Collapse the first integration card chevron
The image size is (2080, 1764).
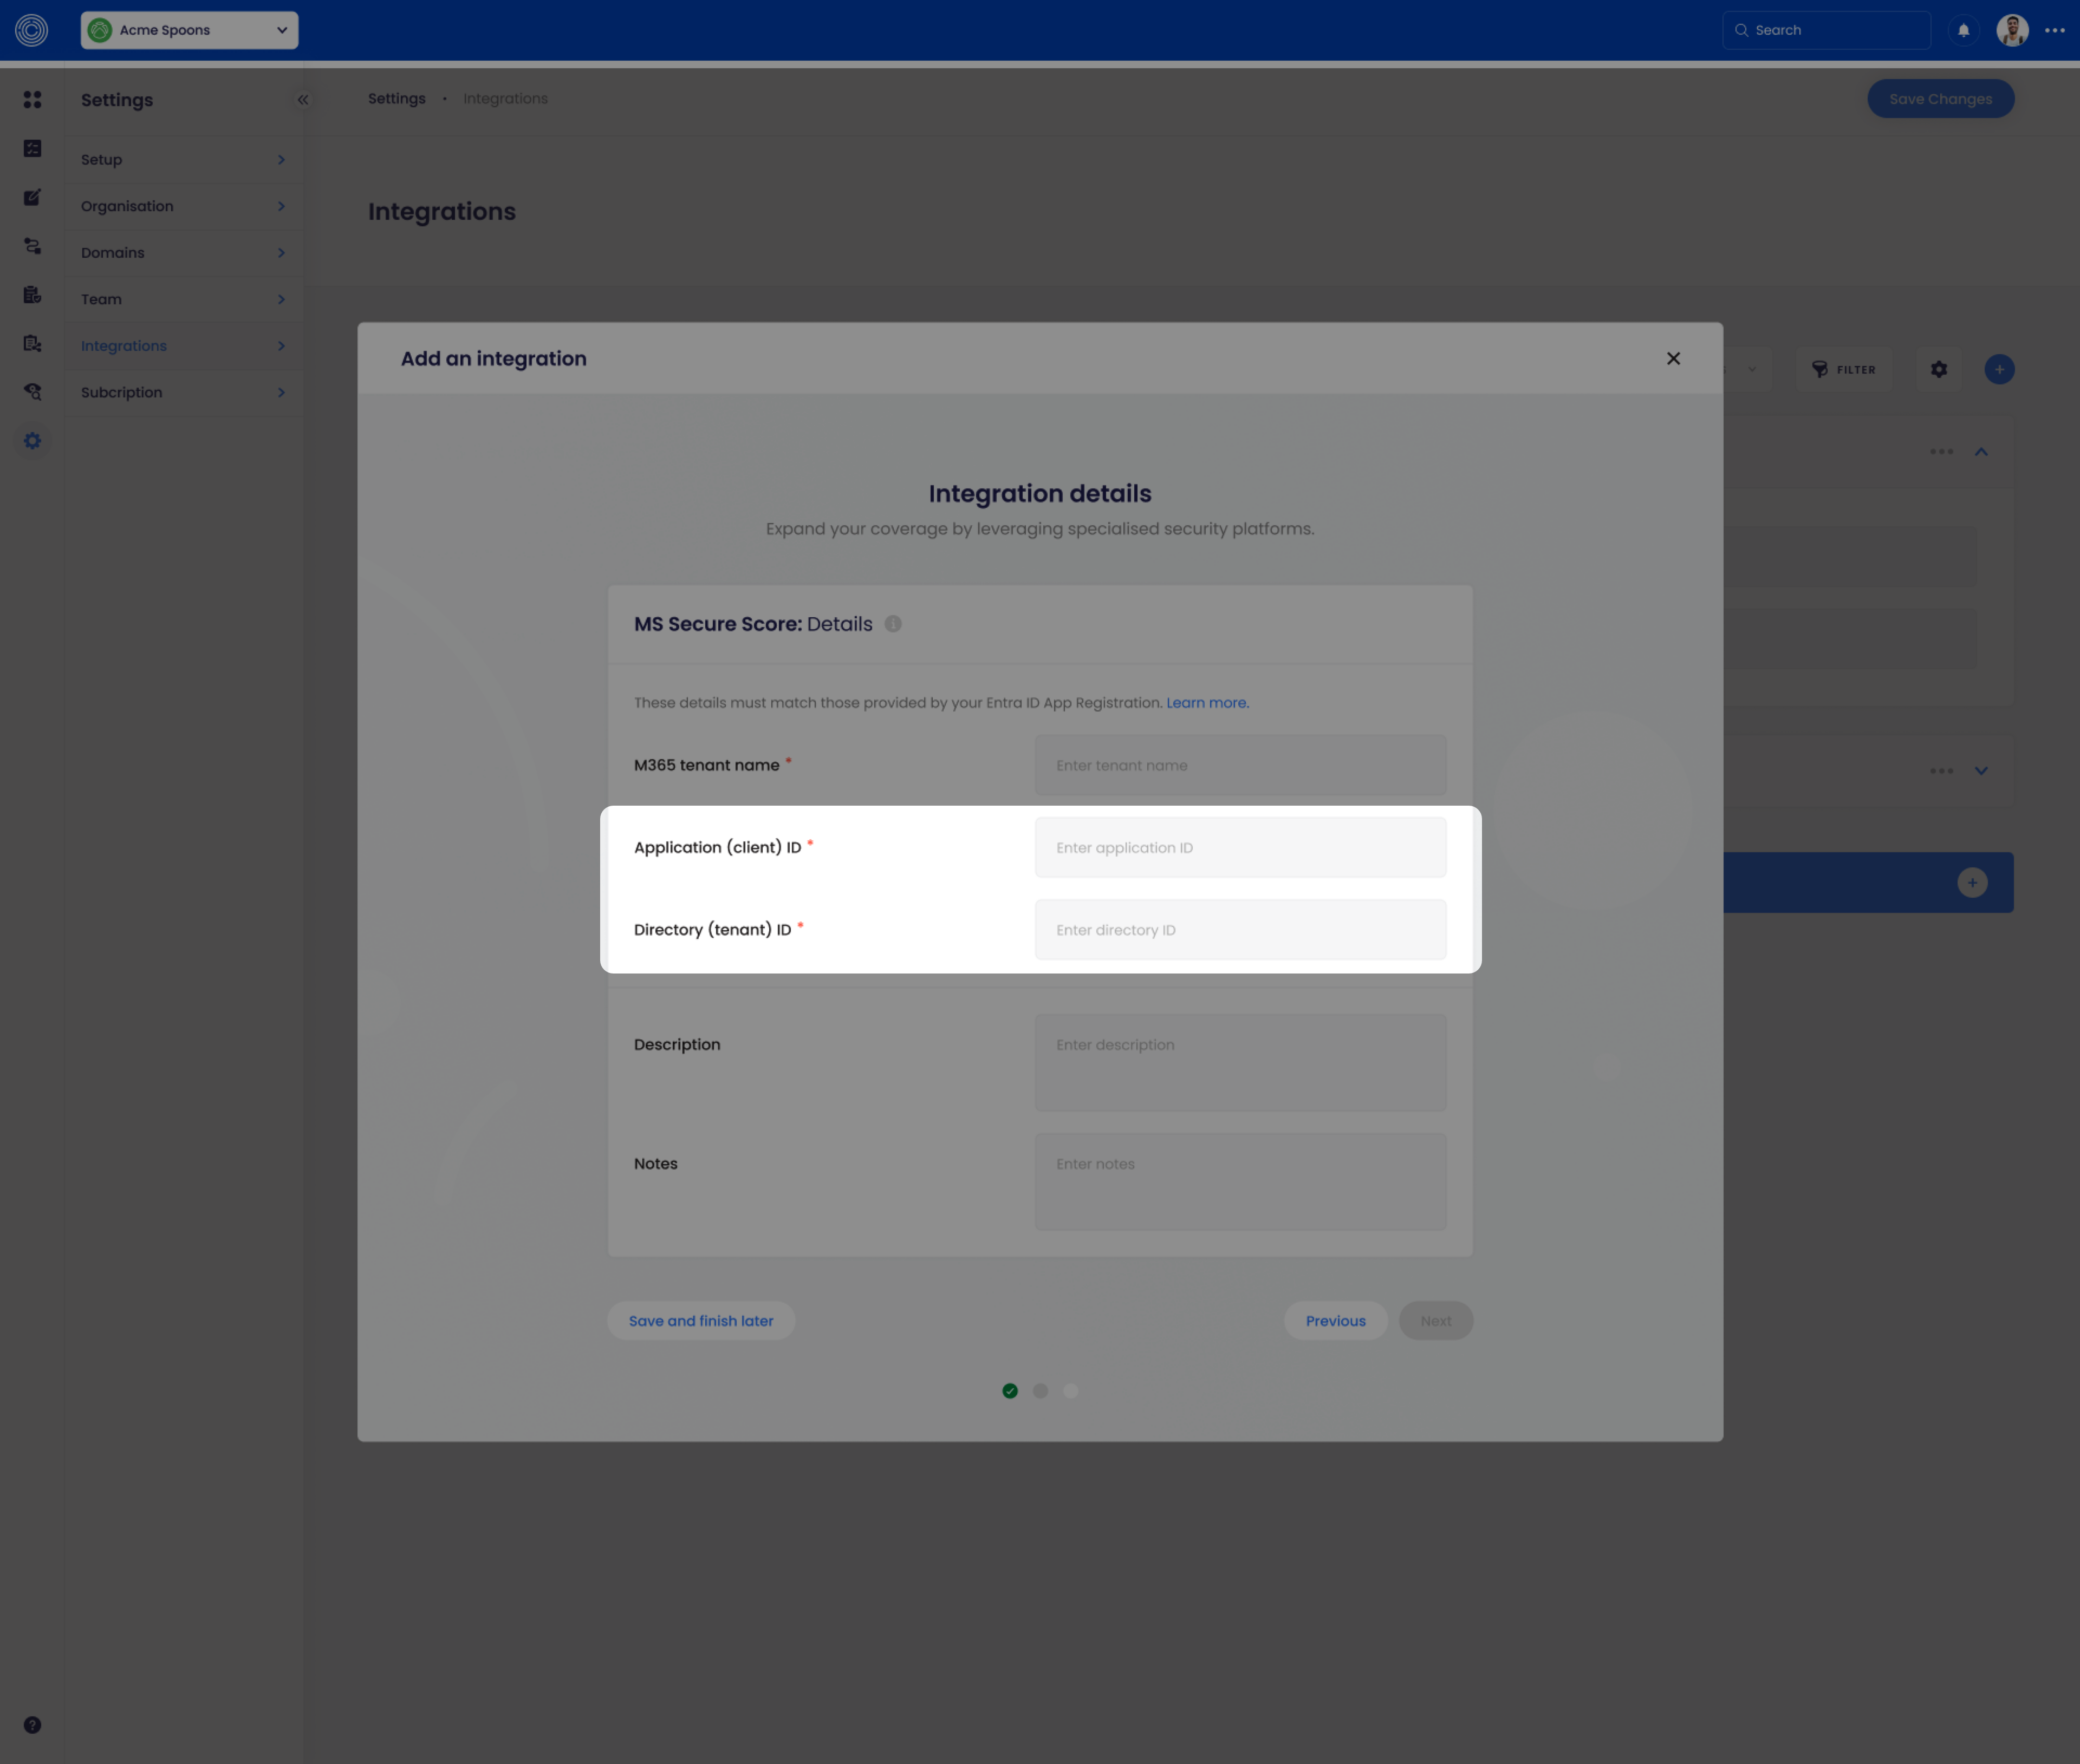click(1981, 452)
